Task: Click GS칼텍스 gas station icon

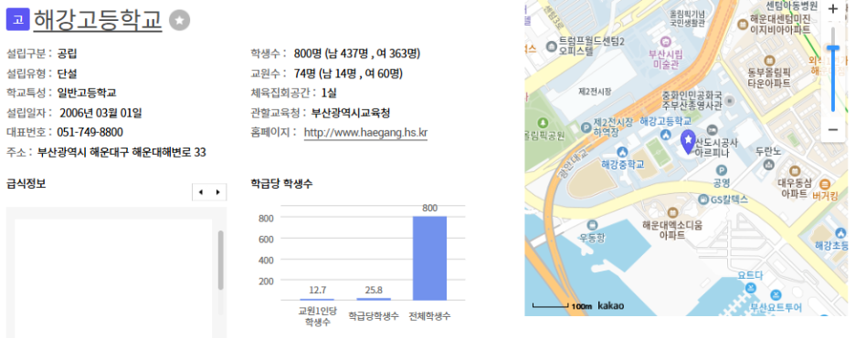Action: tap(703, 200)
